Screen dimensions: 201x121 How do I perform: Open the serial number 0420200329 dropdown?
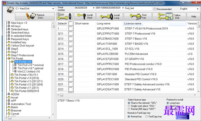pos(93,8)
